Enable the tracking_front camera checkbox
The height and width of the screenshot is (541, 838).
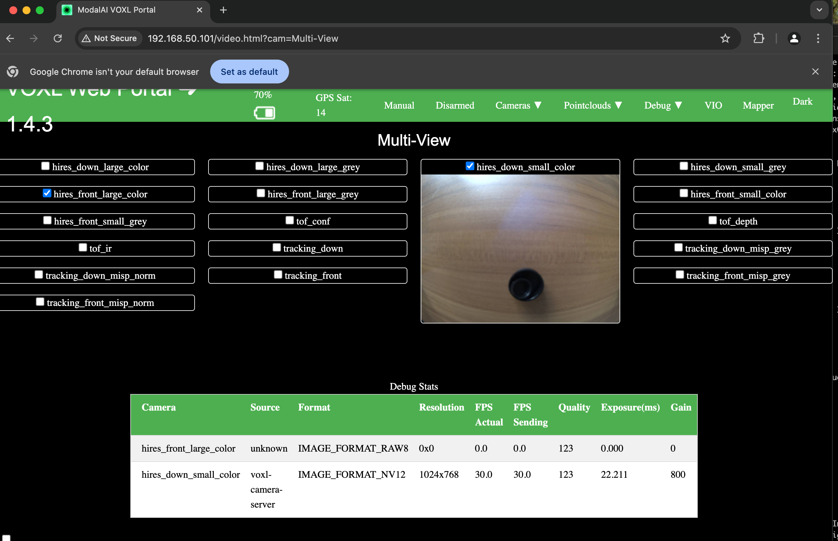[278, 275]
